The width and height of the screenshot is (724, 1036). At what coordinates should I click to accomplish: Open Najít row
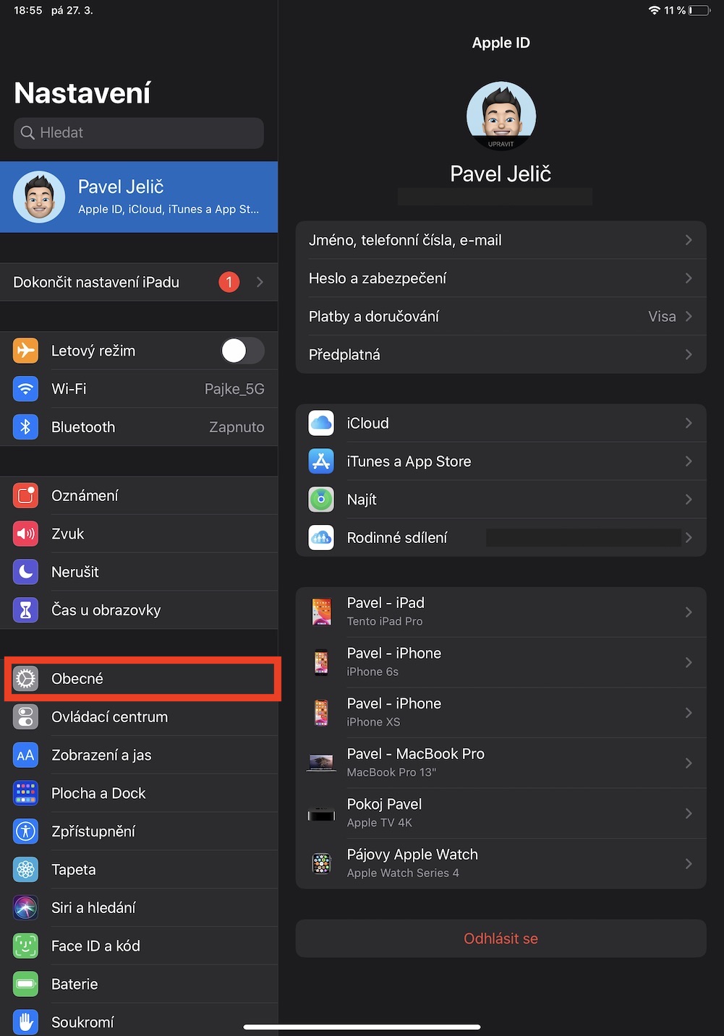[x=501, y=500]
